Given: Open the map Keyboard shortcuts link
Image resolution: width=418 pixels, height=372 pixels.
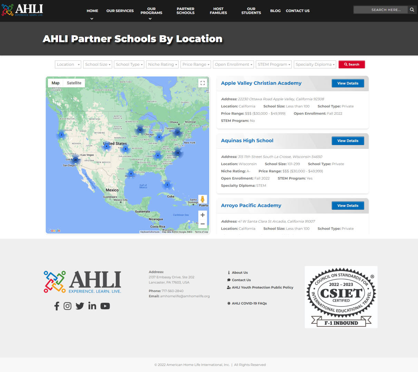Looking at the screenshot, I should coord(150,232).
